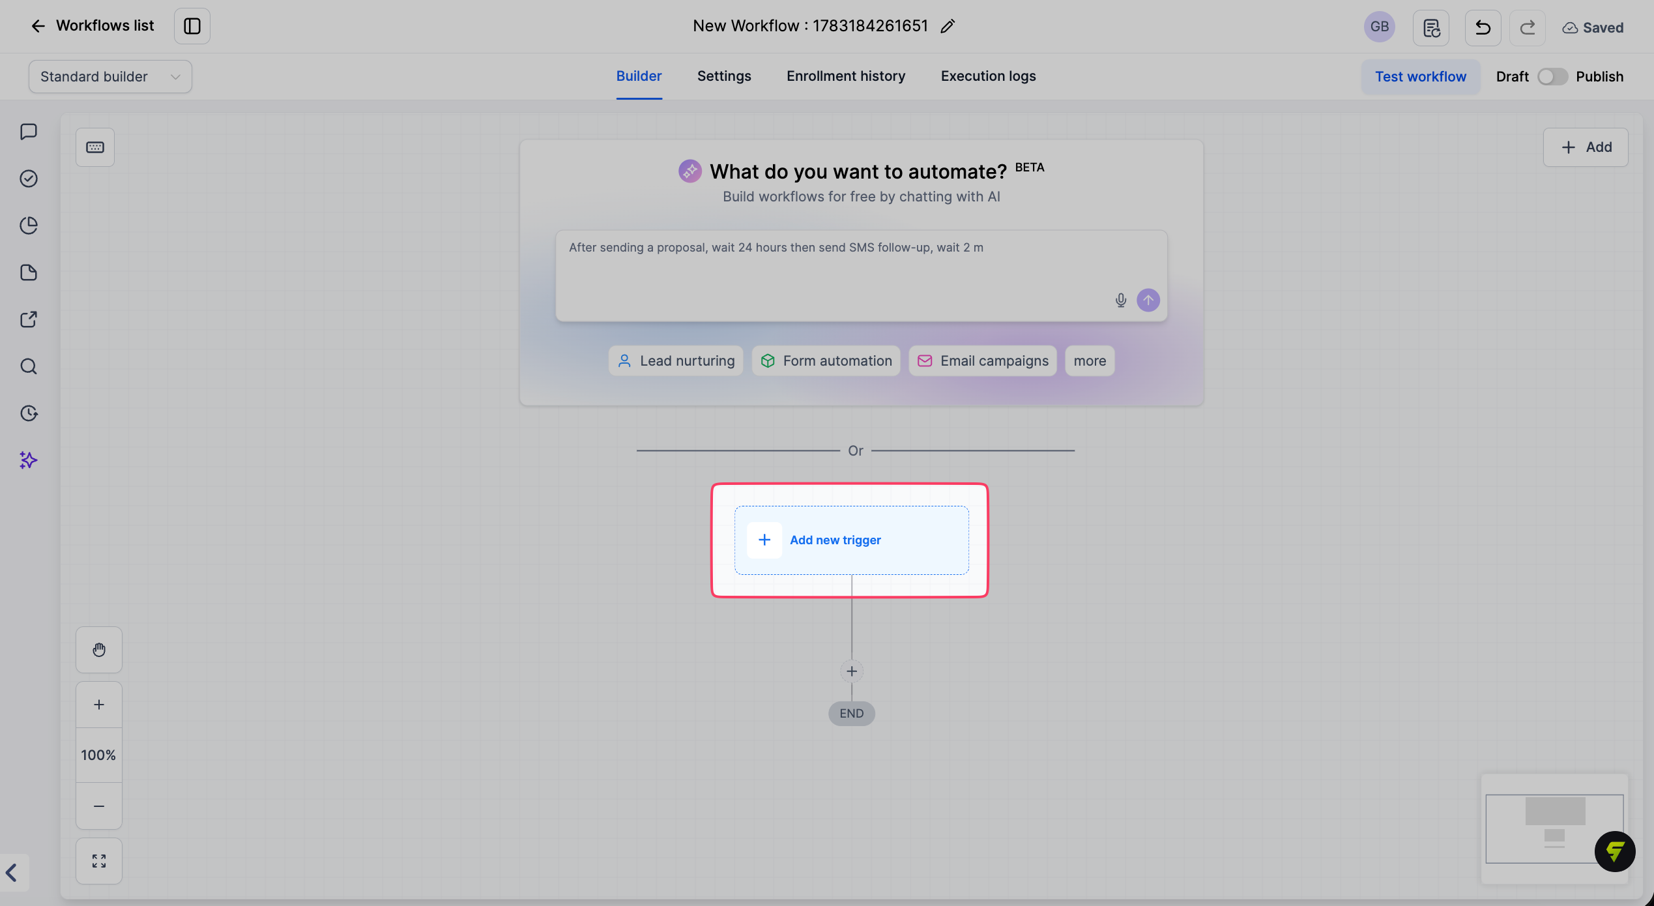
Task: Switch to the Settings tab
Action: tap(724, 76)
